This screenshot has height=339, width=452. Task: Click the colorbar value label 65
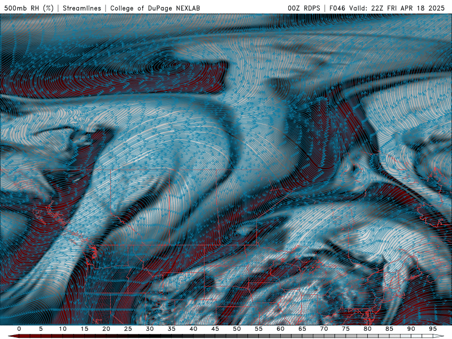click(302, 329)
